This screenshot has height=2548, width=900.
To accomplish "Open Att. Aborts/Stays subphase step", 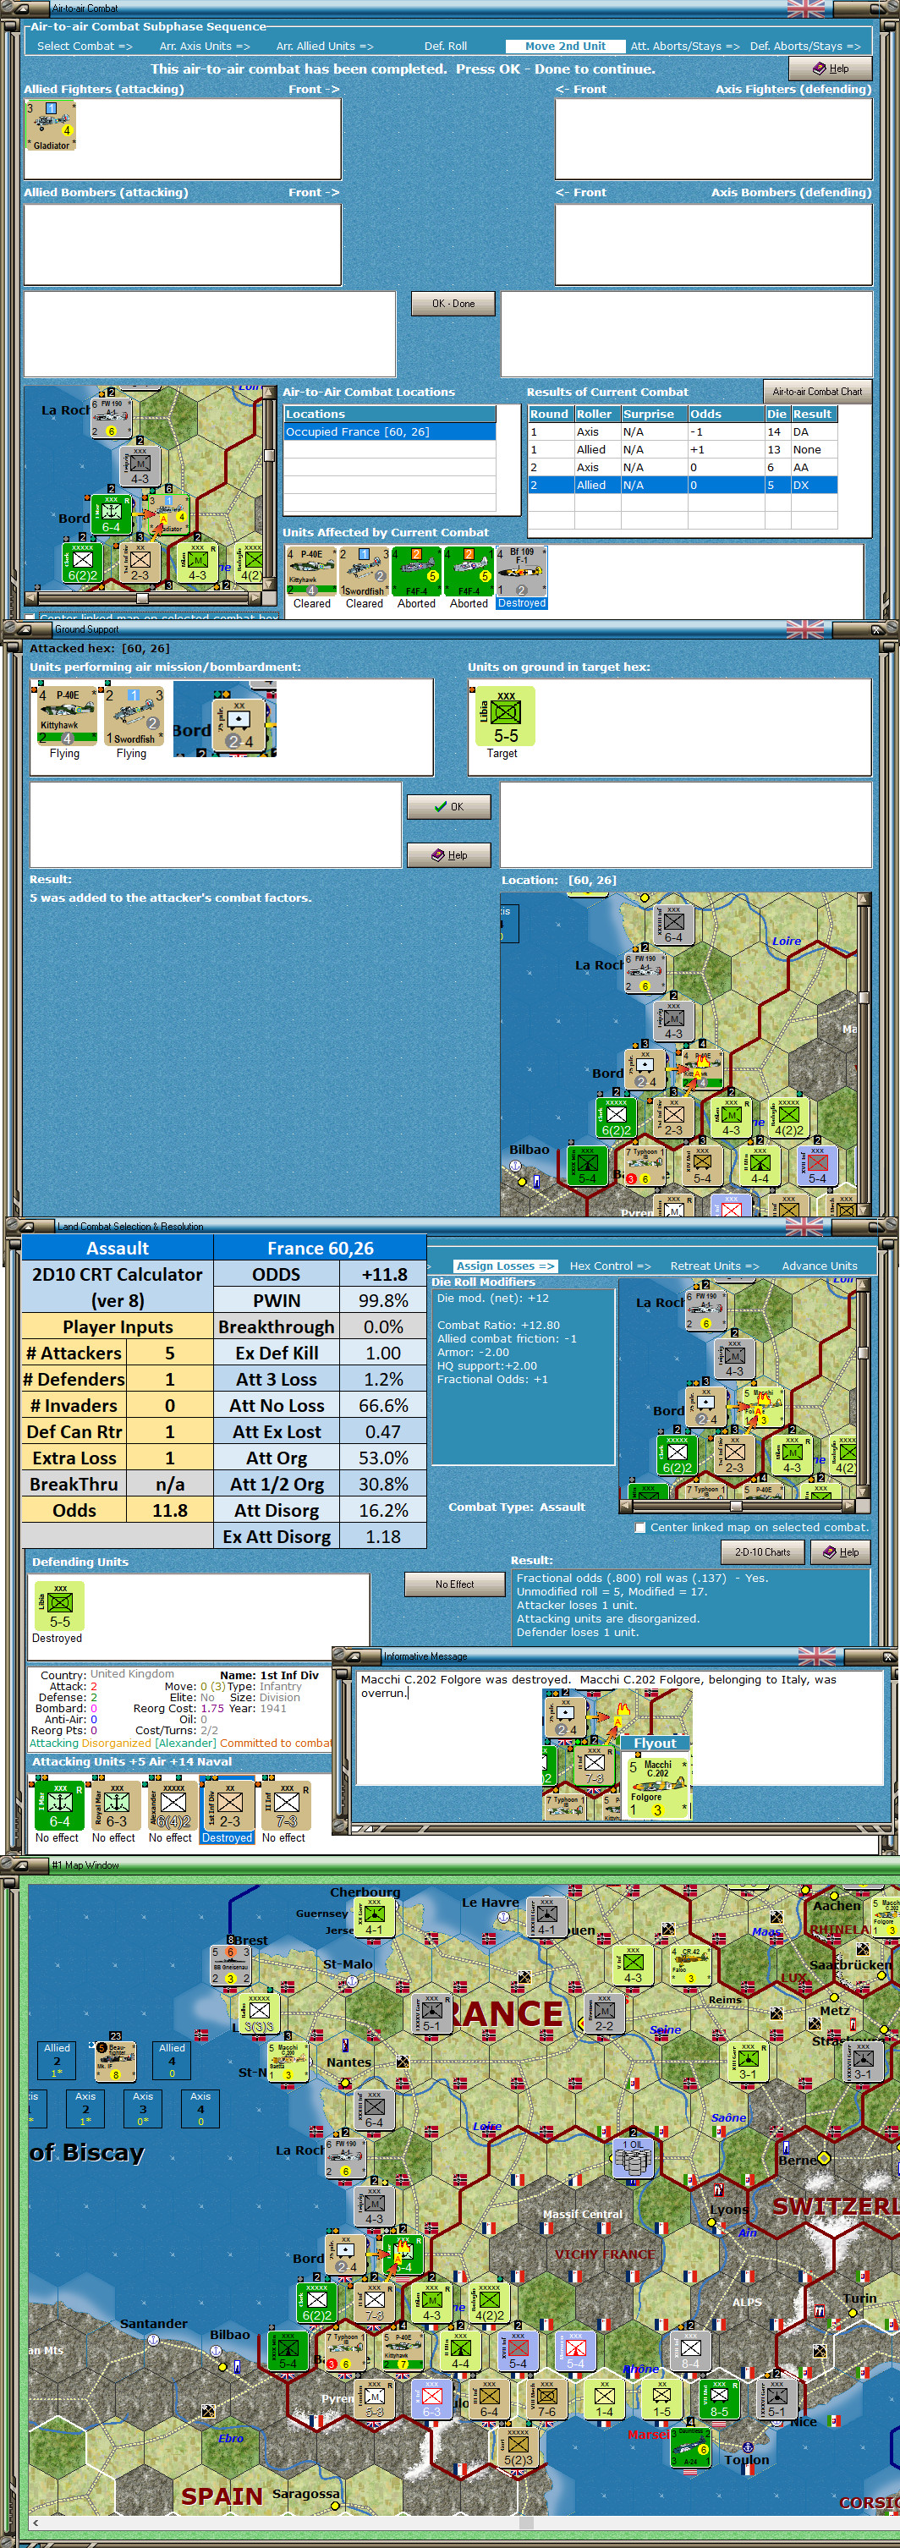I will [685, 47].
